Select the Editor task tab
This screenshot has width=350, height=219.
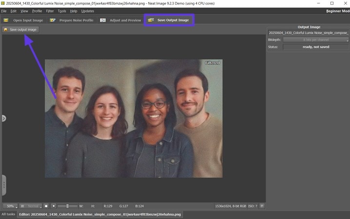pos(100,215)
